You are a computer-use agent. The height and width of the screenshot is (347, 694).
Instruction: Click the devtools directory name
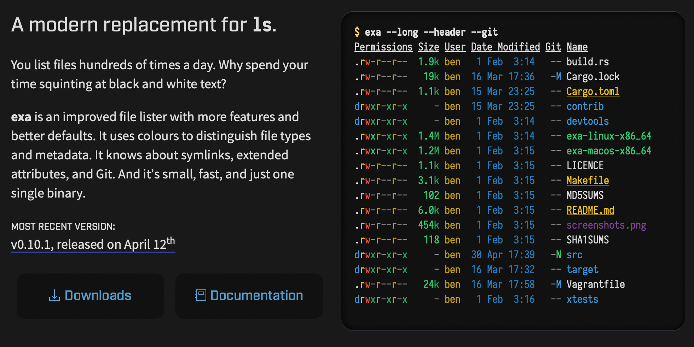[x=588, y=121]
